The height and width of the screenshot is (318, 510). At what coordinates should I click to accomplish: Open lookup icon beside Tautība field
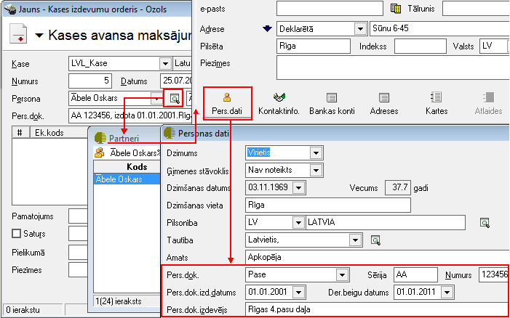tap(375, 240)
